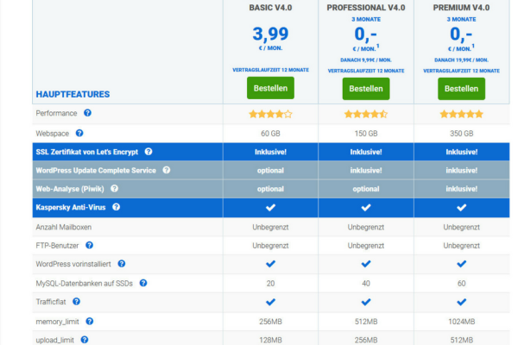This screenshot has height=345, width=518.
Task: Click Premium V4.0 five-star rating
Action: pyautogui.click(x=462, y=114)
